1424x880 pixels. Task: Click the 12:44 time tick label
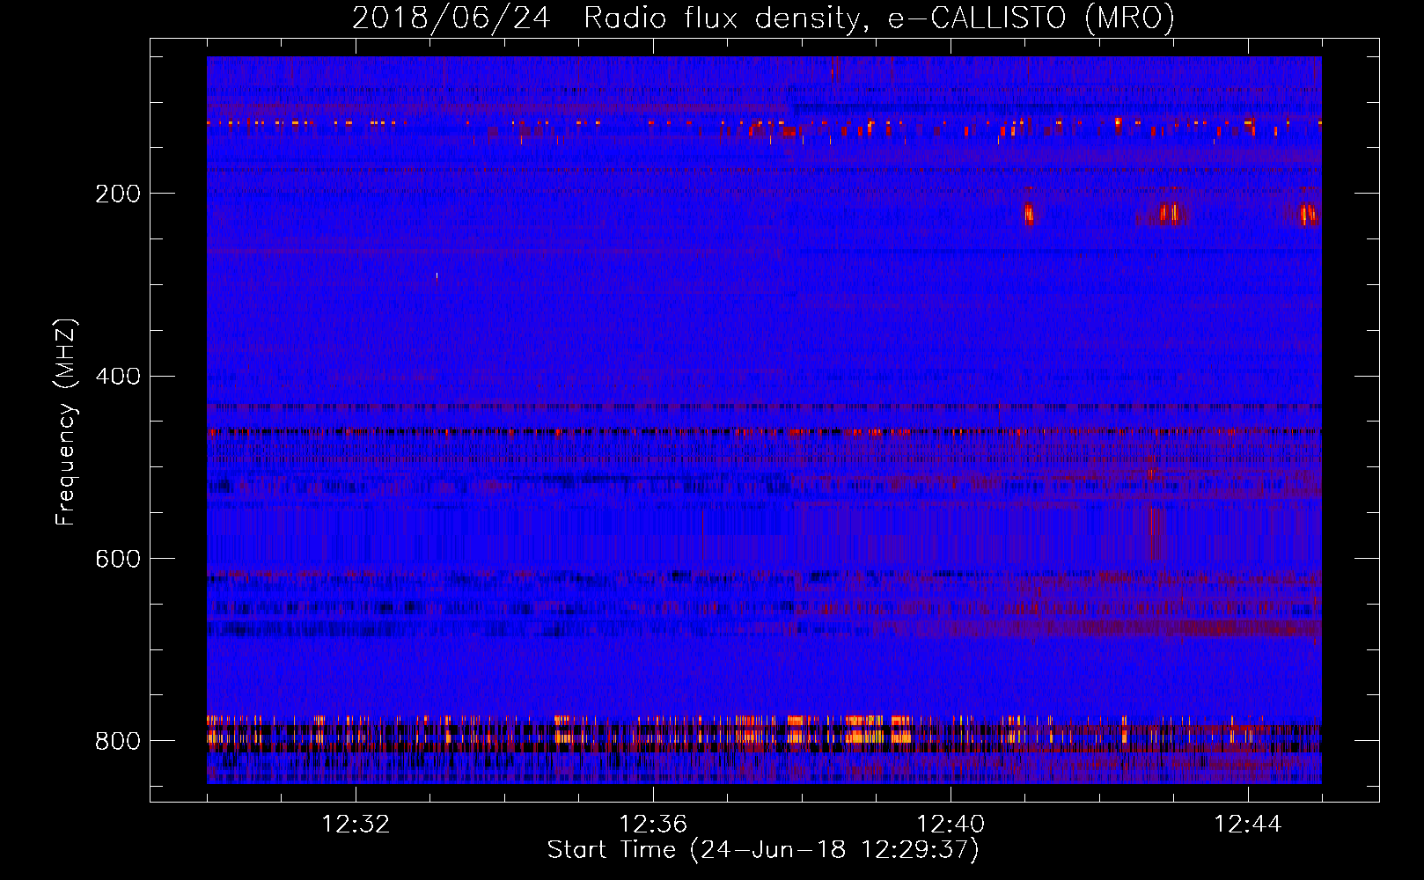click(x=1248, y=825)
